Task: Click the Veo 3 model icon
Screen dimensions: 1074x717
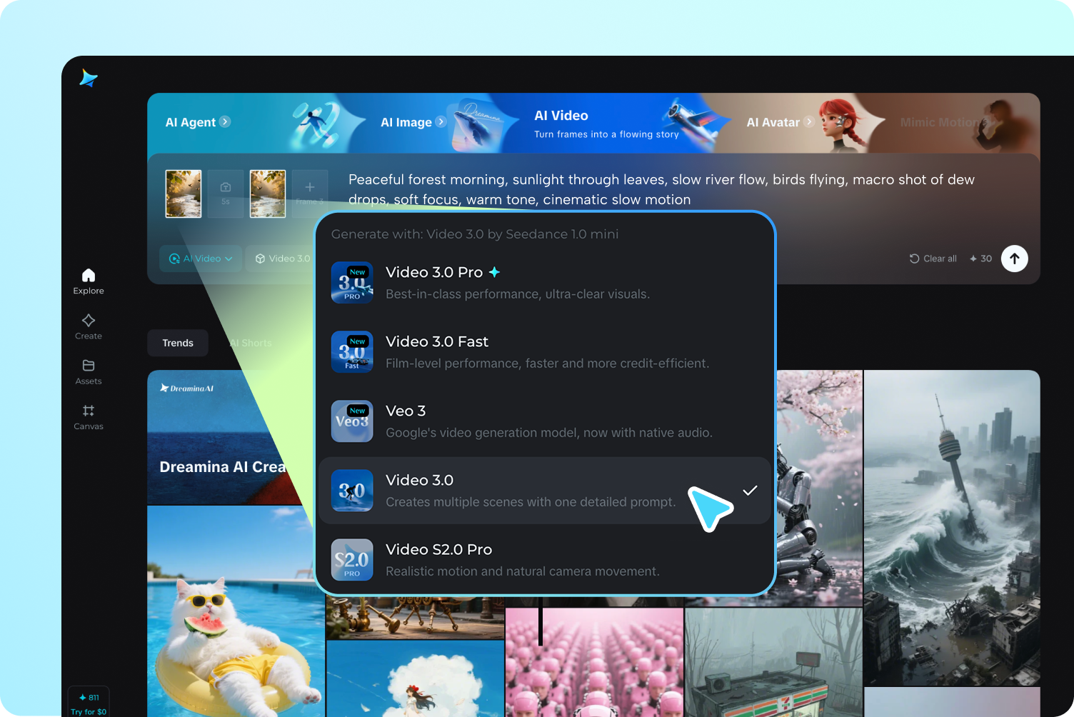Action: pyautogui.click(x=352, y=421)
